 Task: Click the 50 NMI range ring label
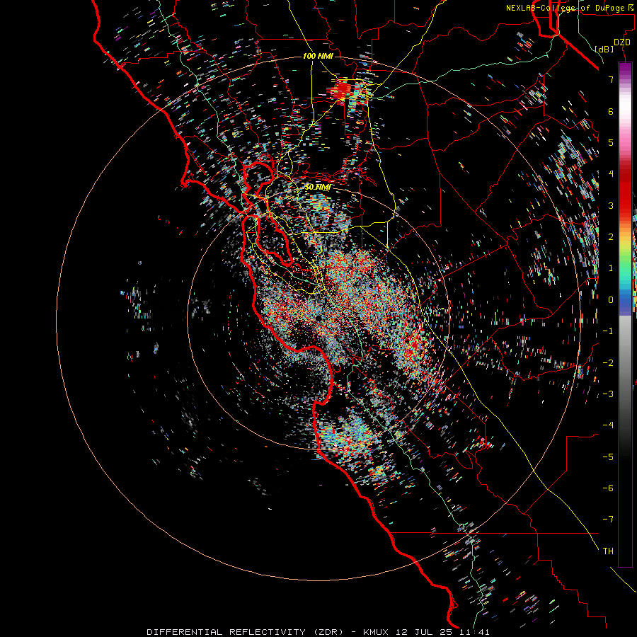pyautogui.click(x=318, y=187)
